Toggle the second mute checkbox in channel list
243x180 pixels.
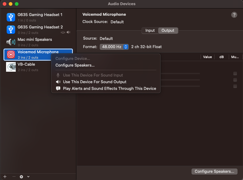click(235, 80)
